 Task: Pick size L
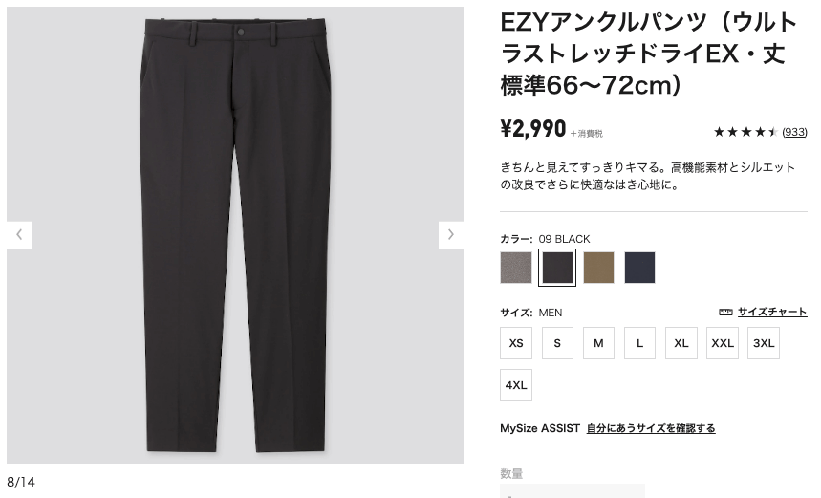(x=639, y=343)
